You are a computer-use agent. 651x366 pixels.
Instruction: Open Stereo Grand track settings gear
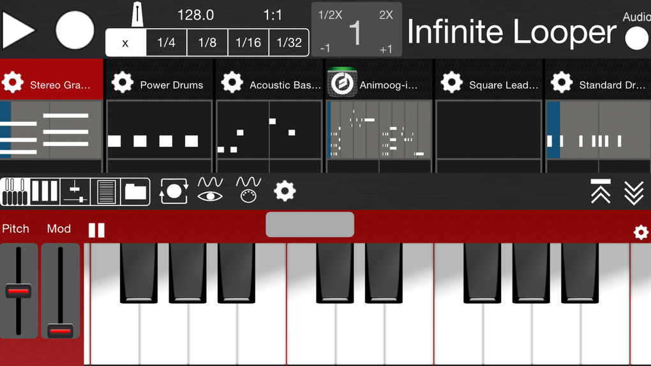tap(13, 83)
